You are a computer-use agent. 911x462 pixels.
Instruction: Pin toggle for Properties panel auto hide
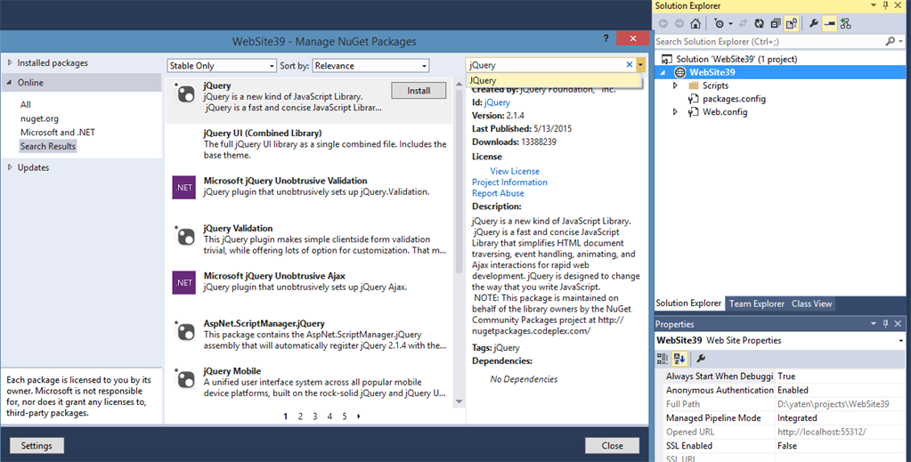coord(885,324)
